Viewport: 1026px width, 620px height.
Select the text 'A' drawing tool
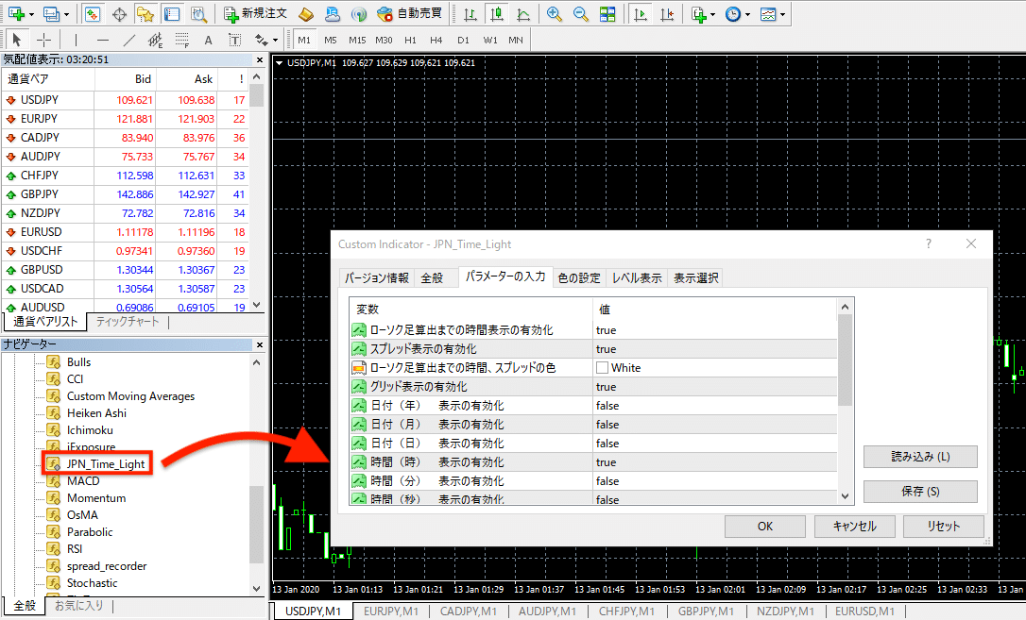click(208, 40)
